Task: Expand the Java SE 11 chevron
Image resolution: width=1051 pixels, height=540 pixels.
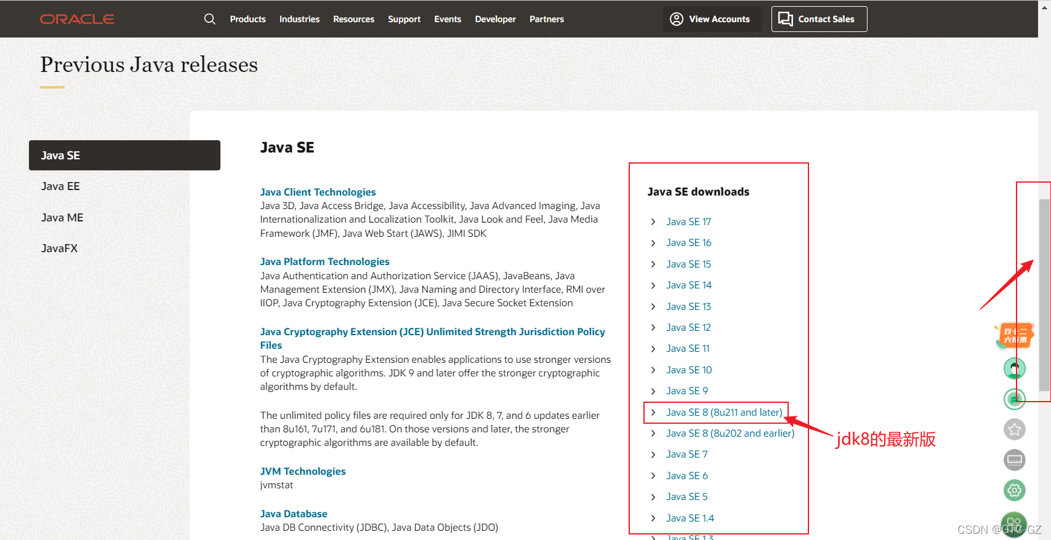Action: [x=653, y=349]
